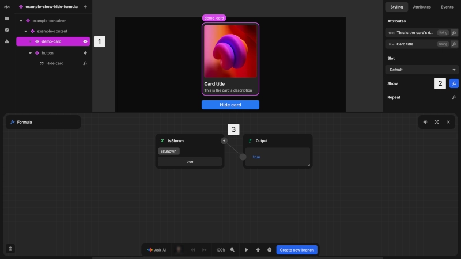Viewport: 461px width, 259px height.
Task: Select the demo-card tree item
Action: pyautogui.click(x=53, y=41)
